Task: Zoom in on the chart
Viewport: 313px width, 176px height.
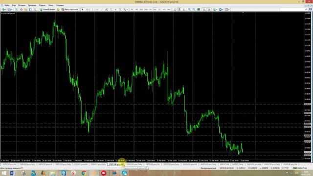Action: [189, 9]
